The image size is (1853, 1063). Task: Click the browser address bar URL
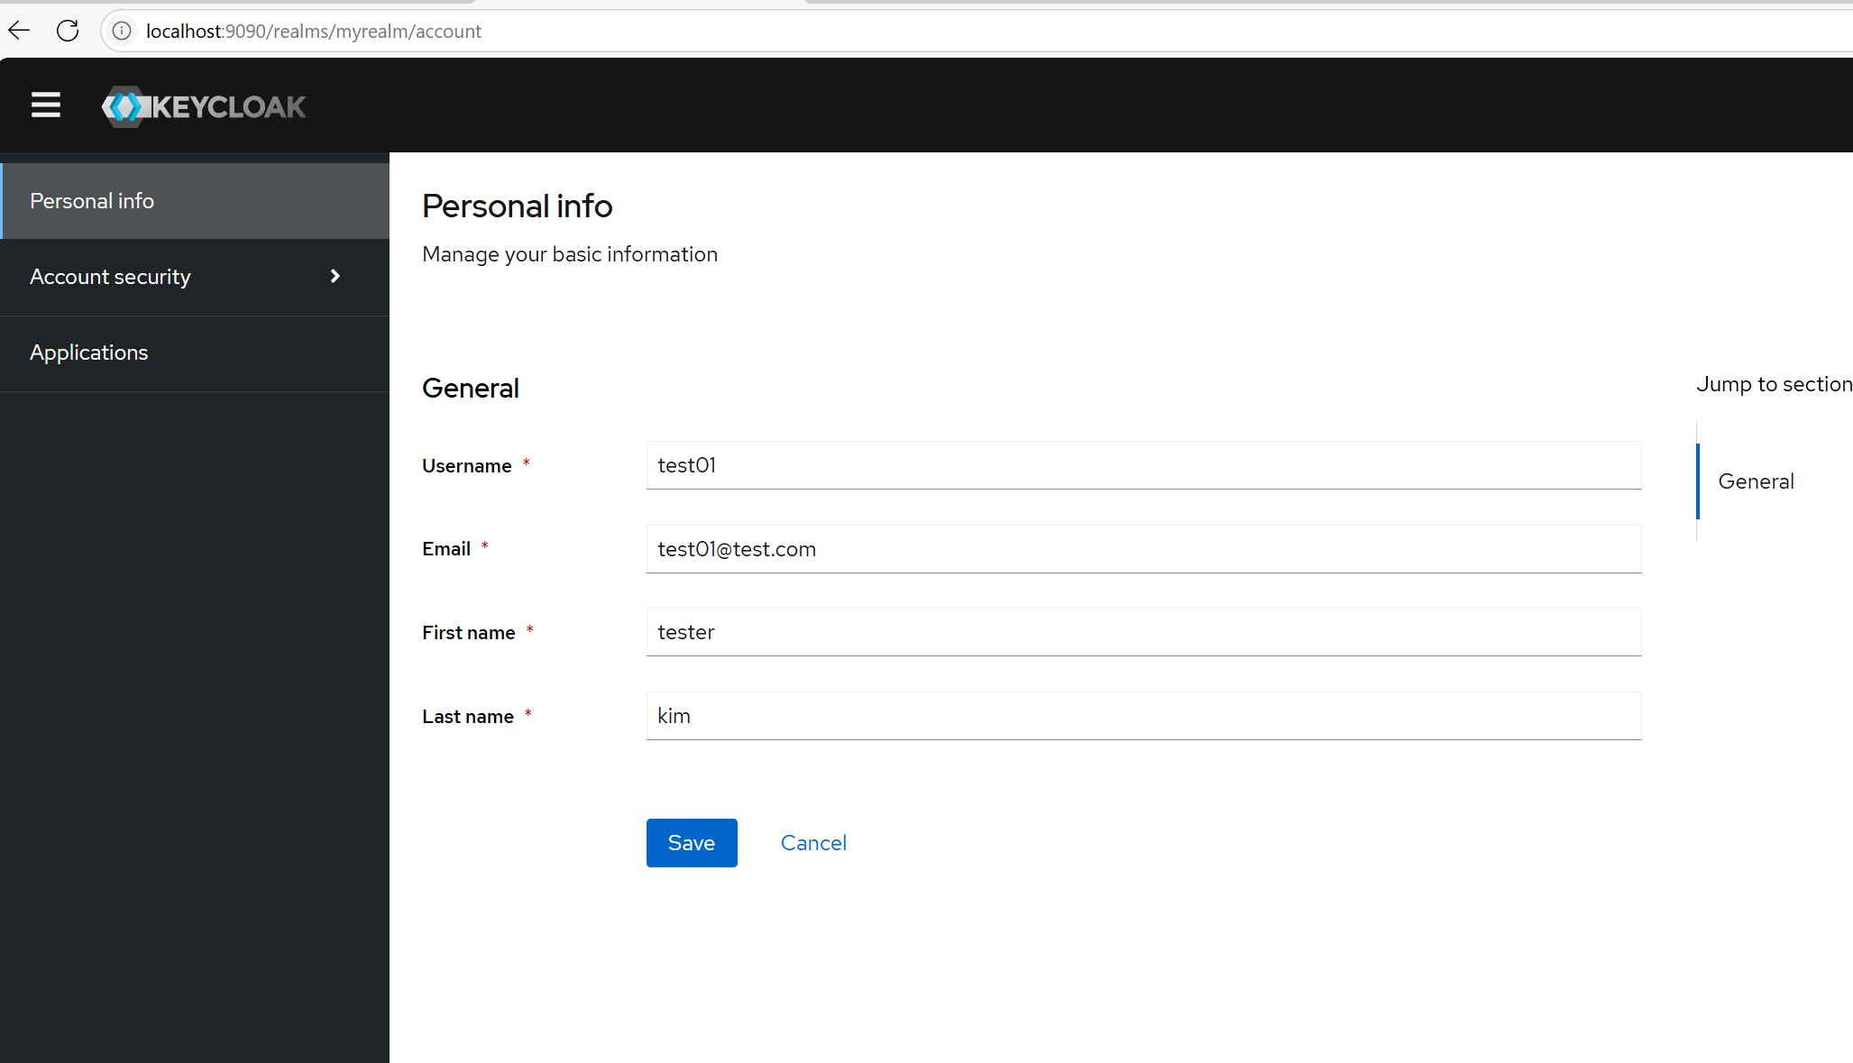[x=314, y=32]
